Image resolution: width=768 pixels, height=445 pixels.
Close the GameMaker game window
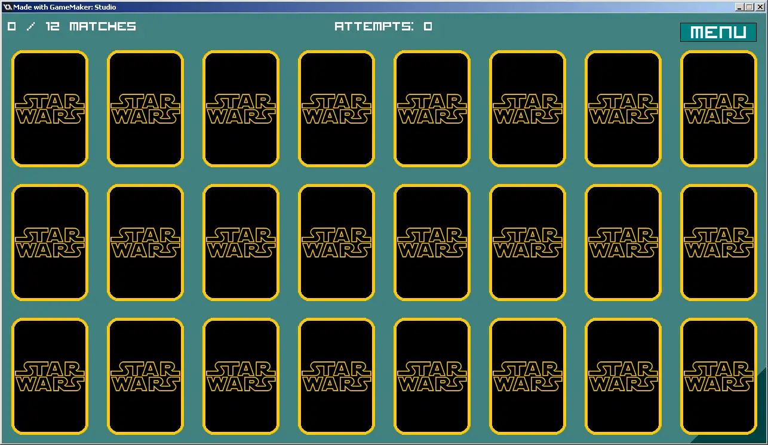760,7
